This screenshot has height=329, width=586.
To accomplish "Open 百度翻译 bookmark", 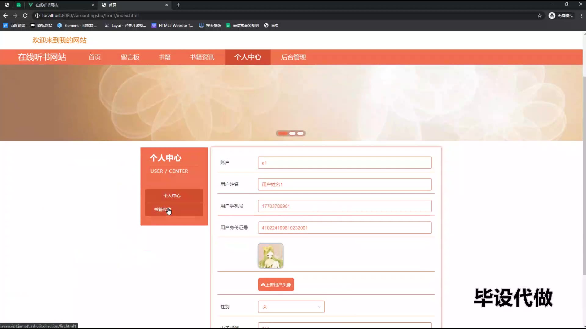I will [x=14, y=26].
